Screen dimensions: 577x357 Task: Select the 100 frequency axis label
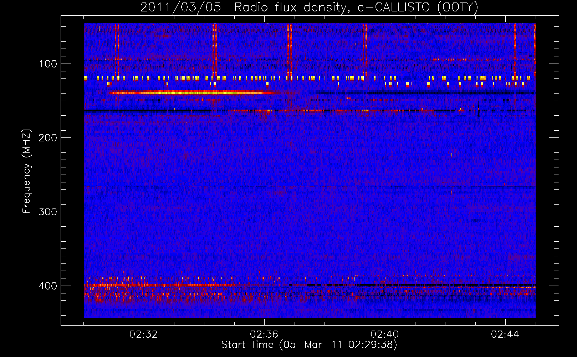point(48,64)
